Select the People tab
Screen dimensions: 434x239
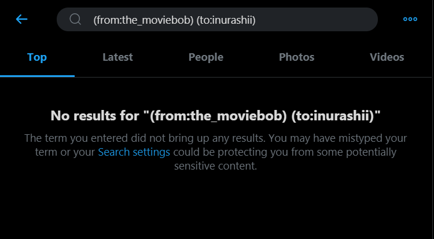(x=206, y=57)
